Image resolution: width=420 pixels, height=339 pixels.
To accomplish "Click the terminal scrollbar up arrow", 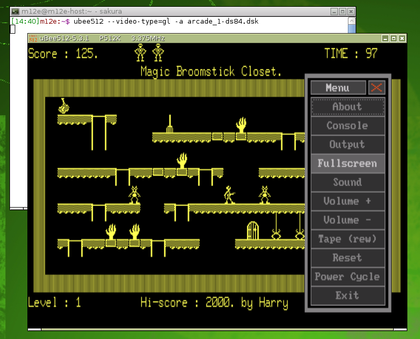I will (x=352, y=20).
